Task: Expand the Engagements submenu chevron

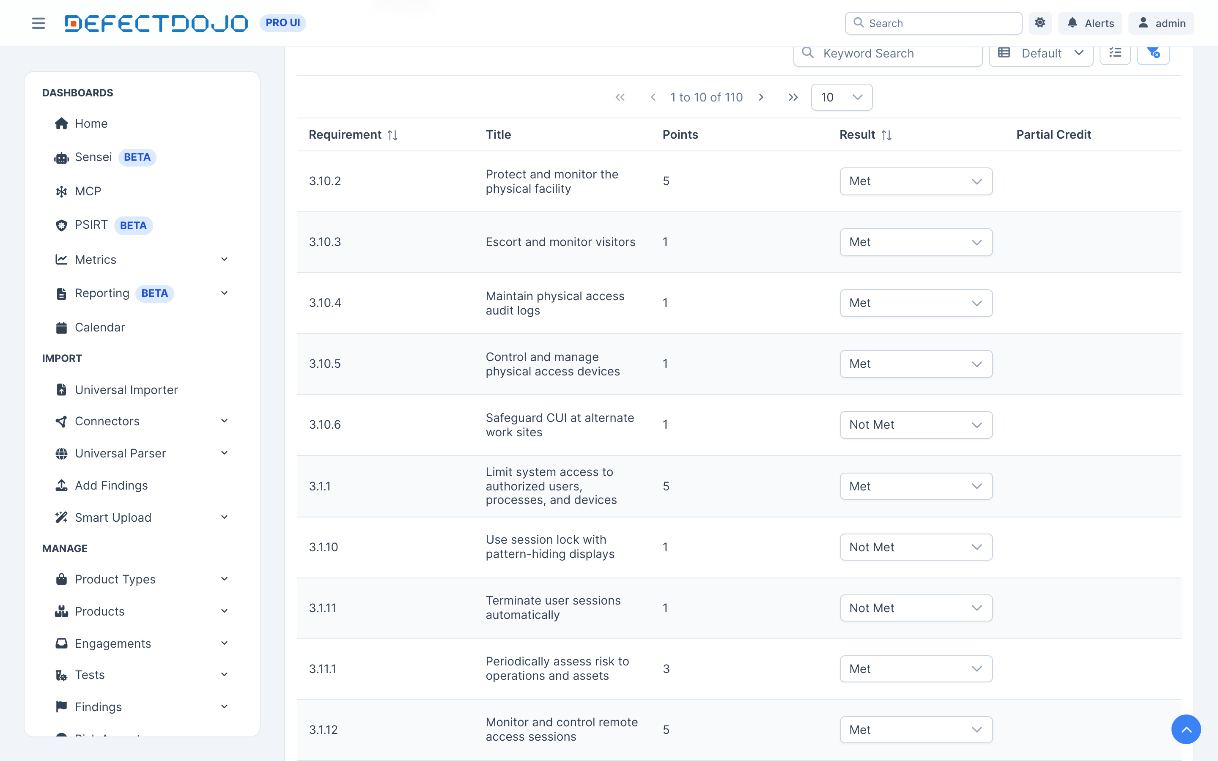Action: (225, 643)
